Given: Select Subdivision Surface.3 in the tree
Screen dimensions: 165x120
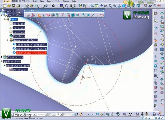Looking at the screenshot, I should pos(31,53).
